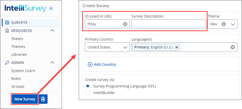Open the notification badge showing 9

(x=51, y=8)
